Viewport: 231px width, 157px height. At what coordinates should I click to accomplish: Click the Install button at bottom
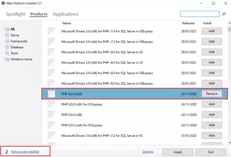point(178,152)
